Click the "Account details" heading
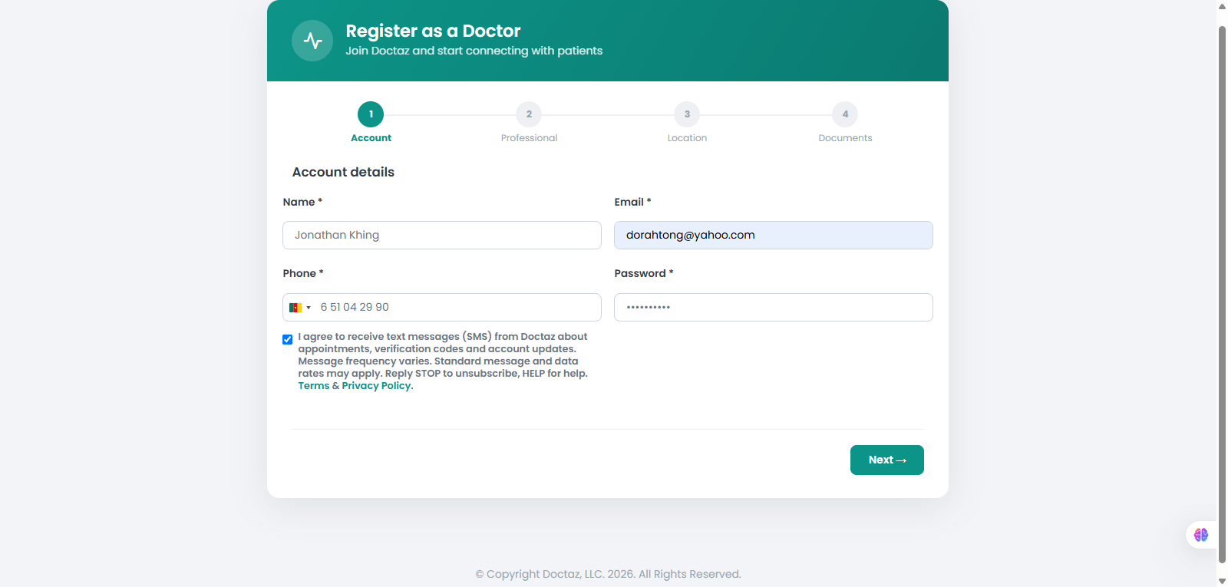Screen dimensions: 1228x587 click(343, 172)
